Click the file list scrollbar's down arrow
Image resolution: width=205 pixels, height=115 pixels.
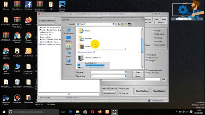coord(142,68)
